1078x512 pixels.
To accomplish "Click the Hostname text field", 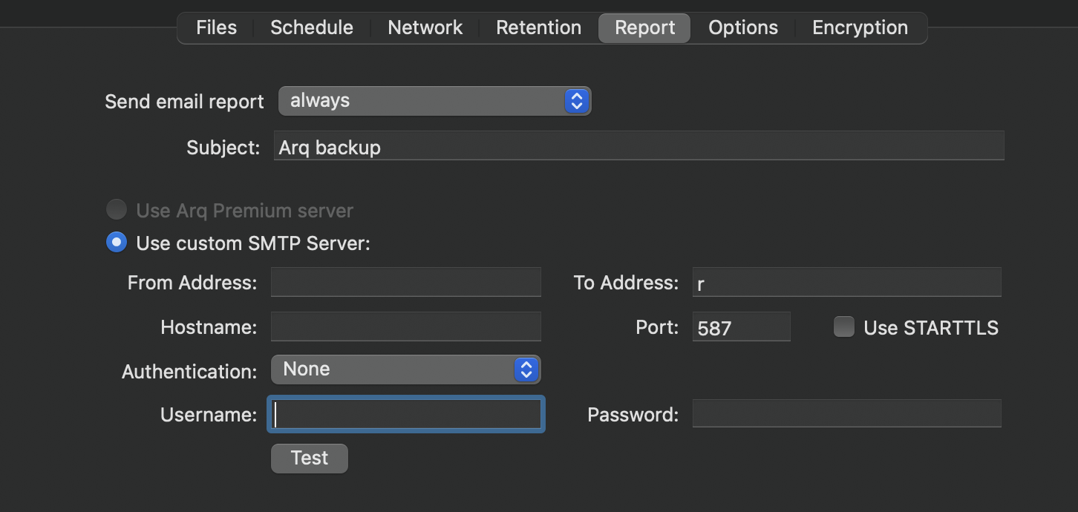I will tap(405, 327).
